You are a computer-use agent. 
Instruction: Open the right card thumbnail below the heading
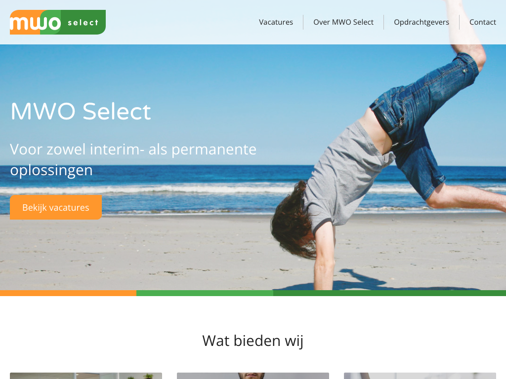point(420,376)
